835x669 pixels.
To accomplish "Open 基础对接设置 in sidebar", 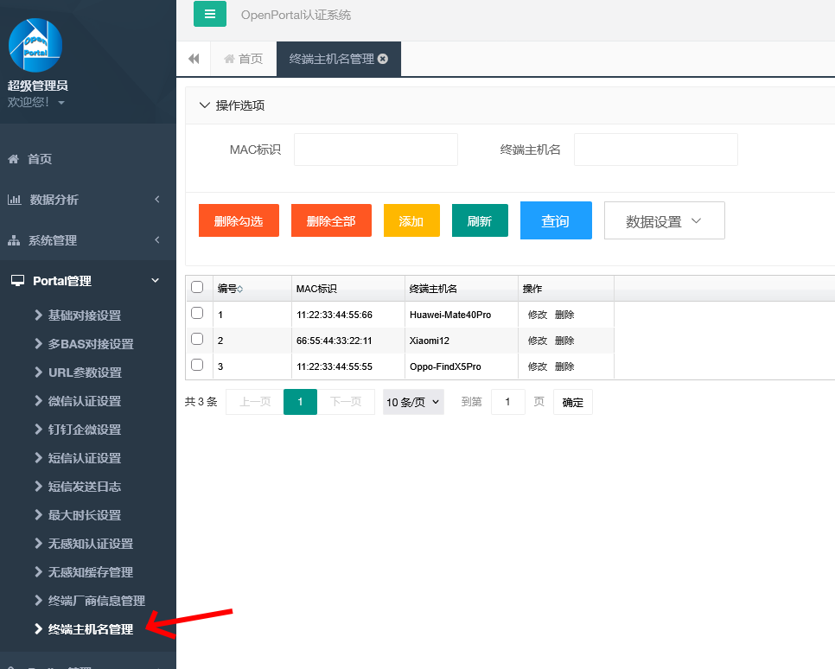I will [85, 315].
